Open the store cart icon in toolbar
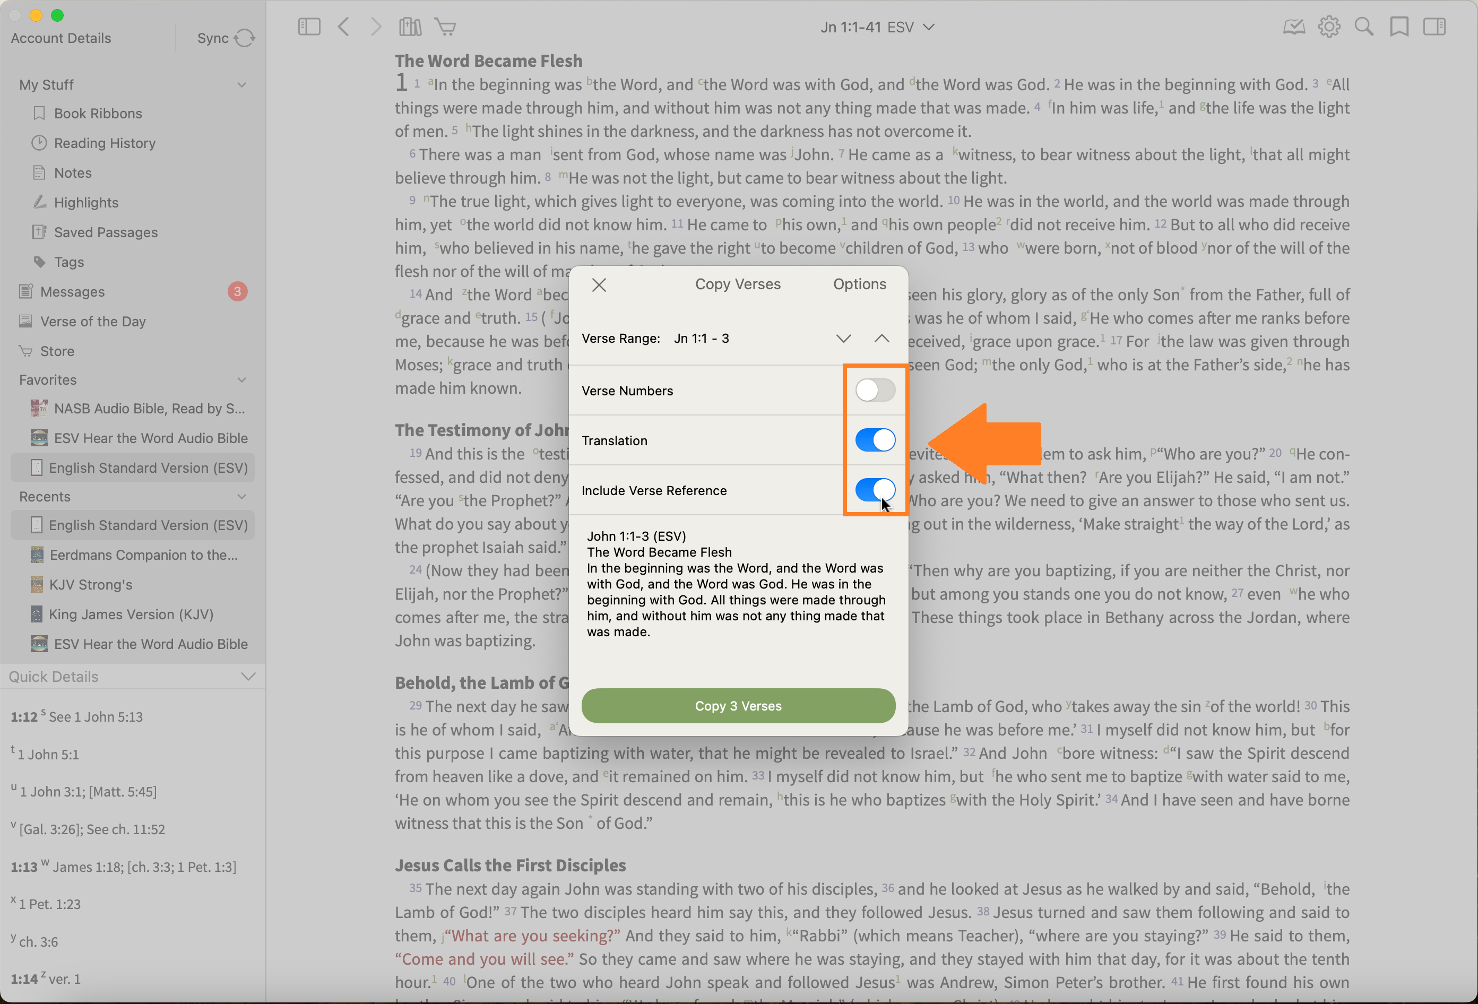 click(x=445, y=27)
